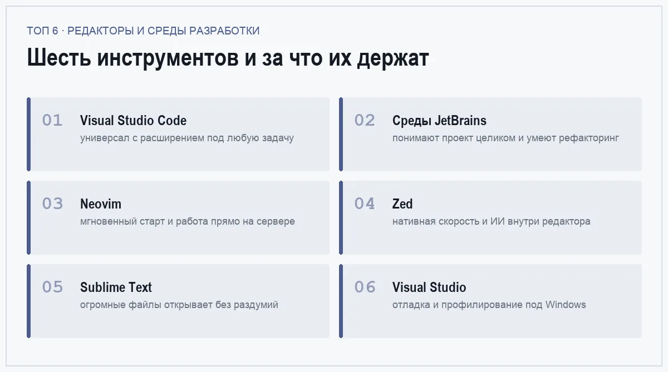Select the 'Sublime Text' title
668x372 pixels.
click(x=116, y=287)
